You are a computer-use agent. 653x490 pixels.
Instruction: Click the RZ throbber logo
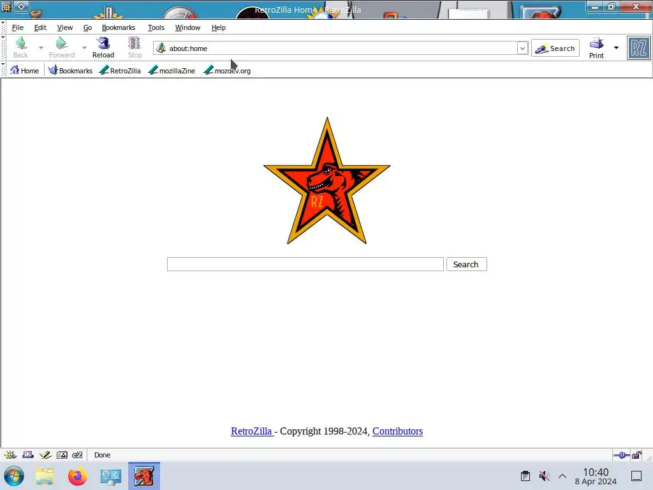638,48
